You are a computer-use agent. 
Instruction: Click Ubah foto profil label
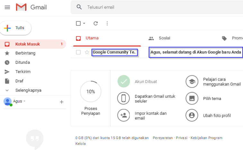click(217, 116)
